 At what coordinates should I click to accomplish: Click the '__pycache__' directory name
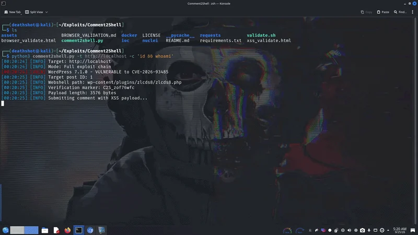click(180, 35)
